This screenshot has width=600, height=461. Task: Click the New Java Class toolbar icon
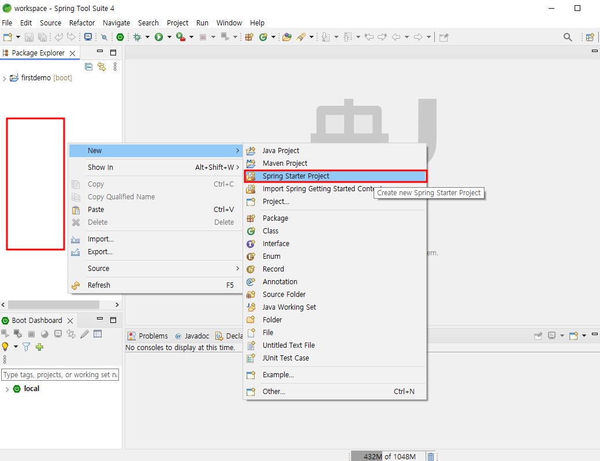263,37
